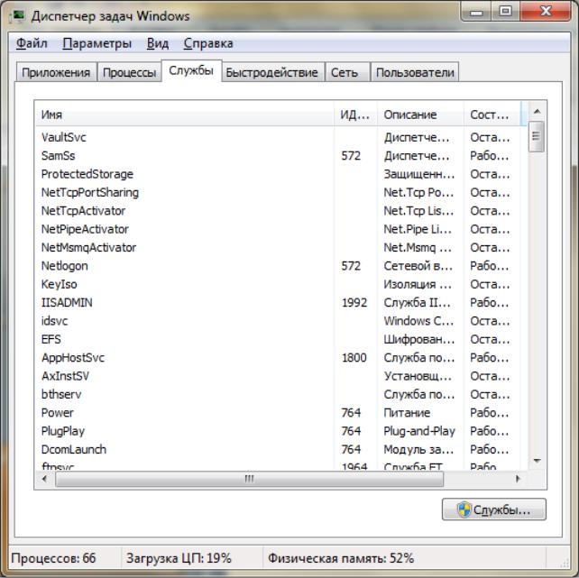The image size is (579, 578).
Task: Select the SamSs service row
Action: (x=278, y=156)
